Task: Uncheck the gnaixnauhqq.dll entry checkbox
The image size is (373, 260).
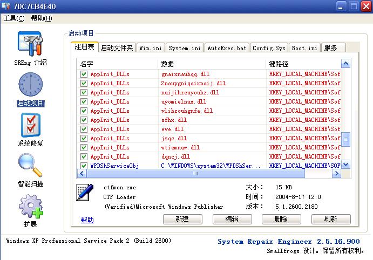Action: tap(84, 74)
